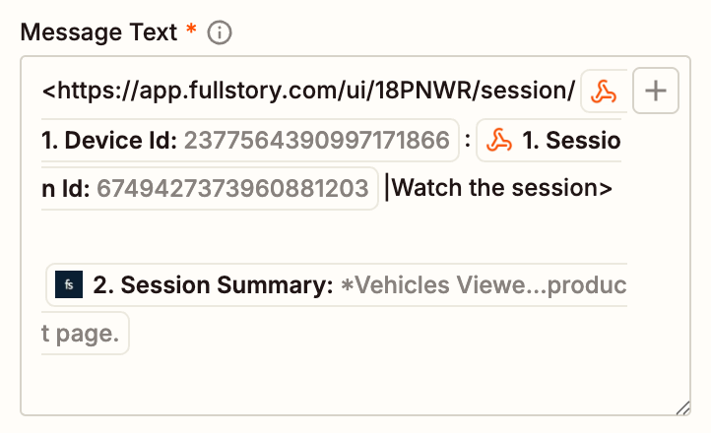
Task: Select the "1. Device Id" label
Action: (108, 140)
